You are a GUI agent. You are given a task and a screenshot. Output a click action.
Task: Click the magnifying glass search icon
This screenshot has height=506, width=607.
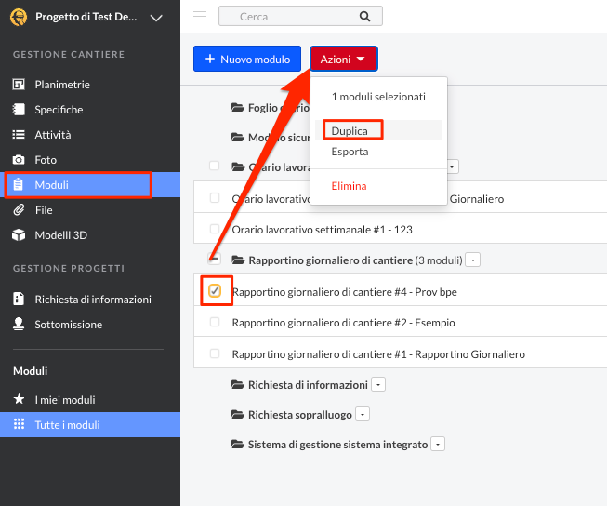click(x=364, y=16)
